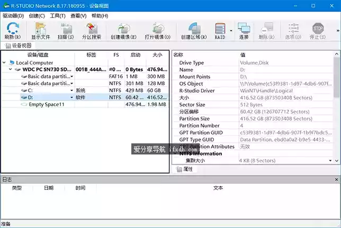Select the Local Computer row
The height and width of the screenshot is (228, 341).
pyautogui.click(x=85, y=62)
